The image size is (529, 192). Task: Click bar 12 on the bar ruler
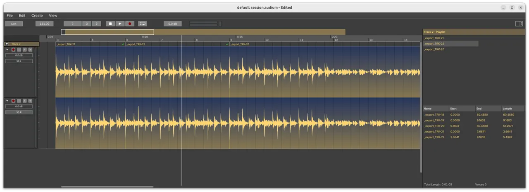pyautogui.click(x=336, y=40)
